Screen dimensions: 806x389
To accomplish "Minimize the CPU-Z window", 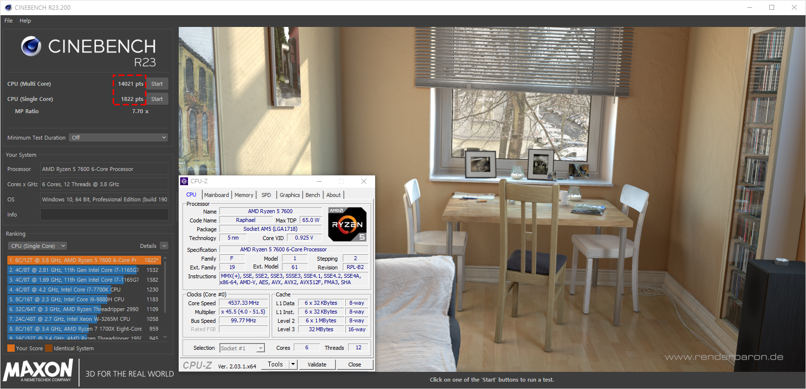I will (319, 181).
